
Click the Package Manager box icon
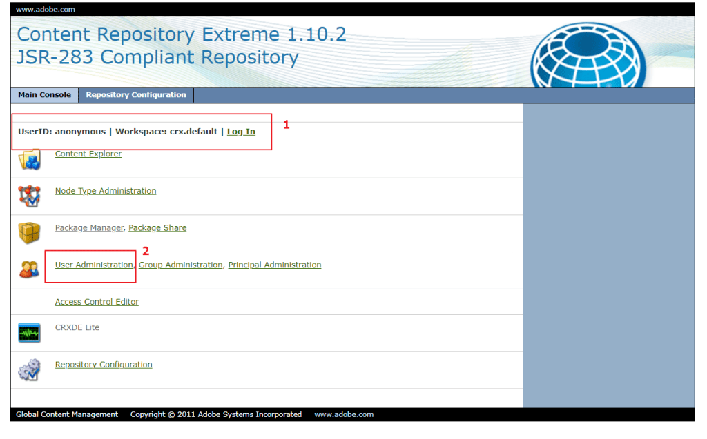tap(29, 233)
